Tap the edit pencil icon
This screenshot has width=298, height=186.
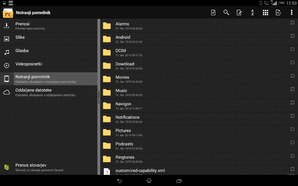coord(239,13)
